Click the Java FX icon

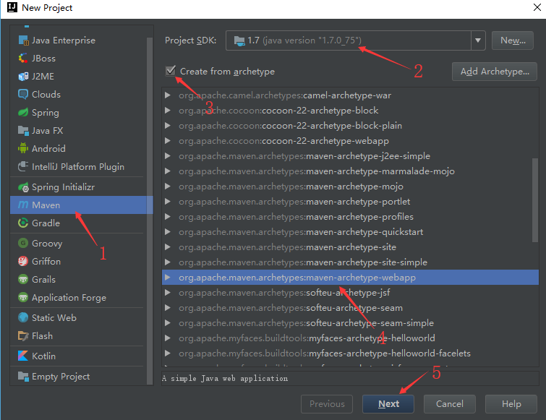point(23,131)
